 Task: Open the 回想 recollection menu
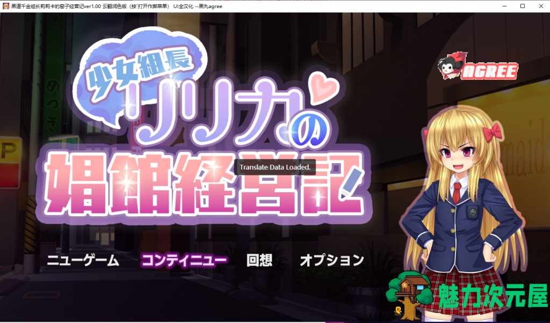pyautogui.click(x=259, y=260)
